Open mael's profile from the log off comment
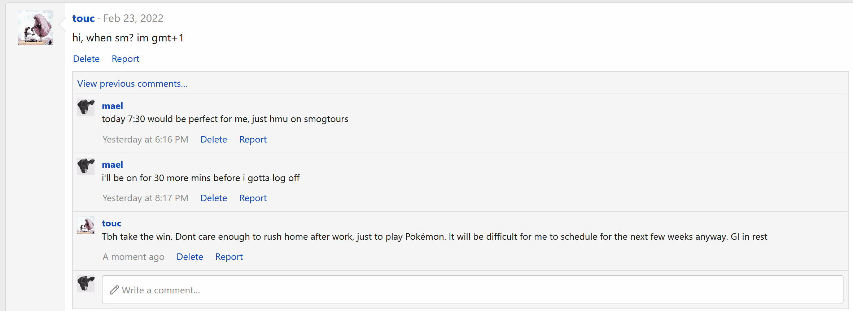This screenshot has height=311, width=853. pyautogui.click(x=112, y=164)
